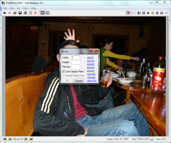Open a file with the folder icon
The width and height of the screenshot is (171, 143).
[x=15, y=13]
